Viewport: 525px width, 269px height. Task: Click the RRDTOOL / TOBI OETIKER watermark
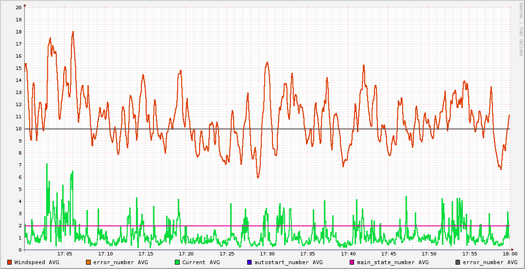pos(521,29)
